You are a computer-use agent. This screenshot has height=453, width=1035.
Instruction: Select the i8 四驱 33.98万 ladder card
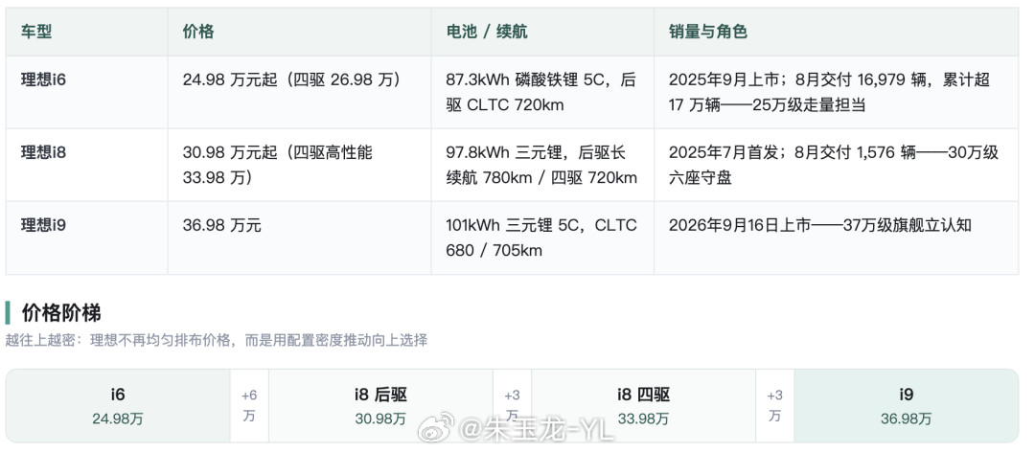[644, 405]
